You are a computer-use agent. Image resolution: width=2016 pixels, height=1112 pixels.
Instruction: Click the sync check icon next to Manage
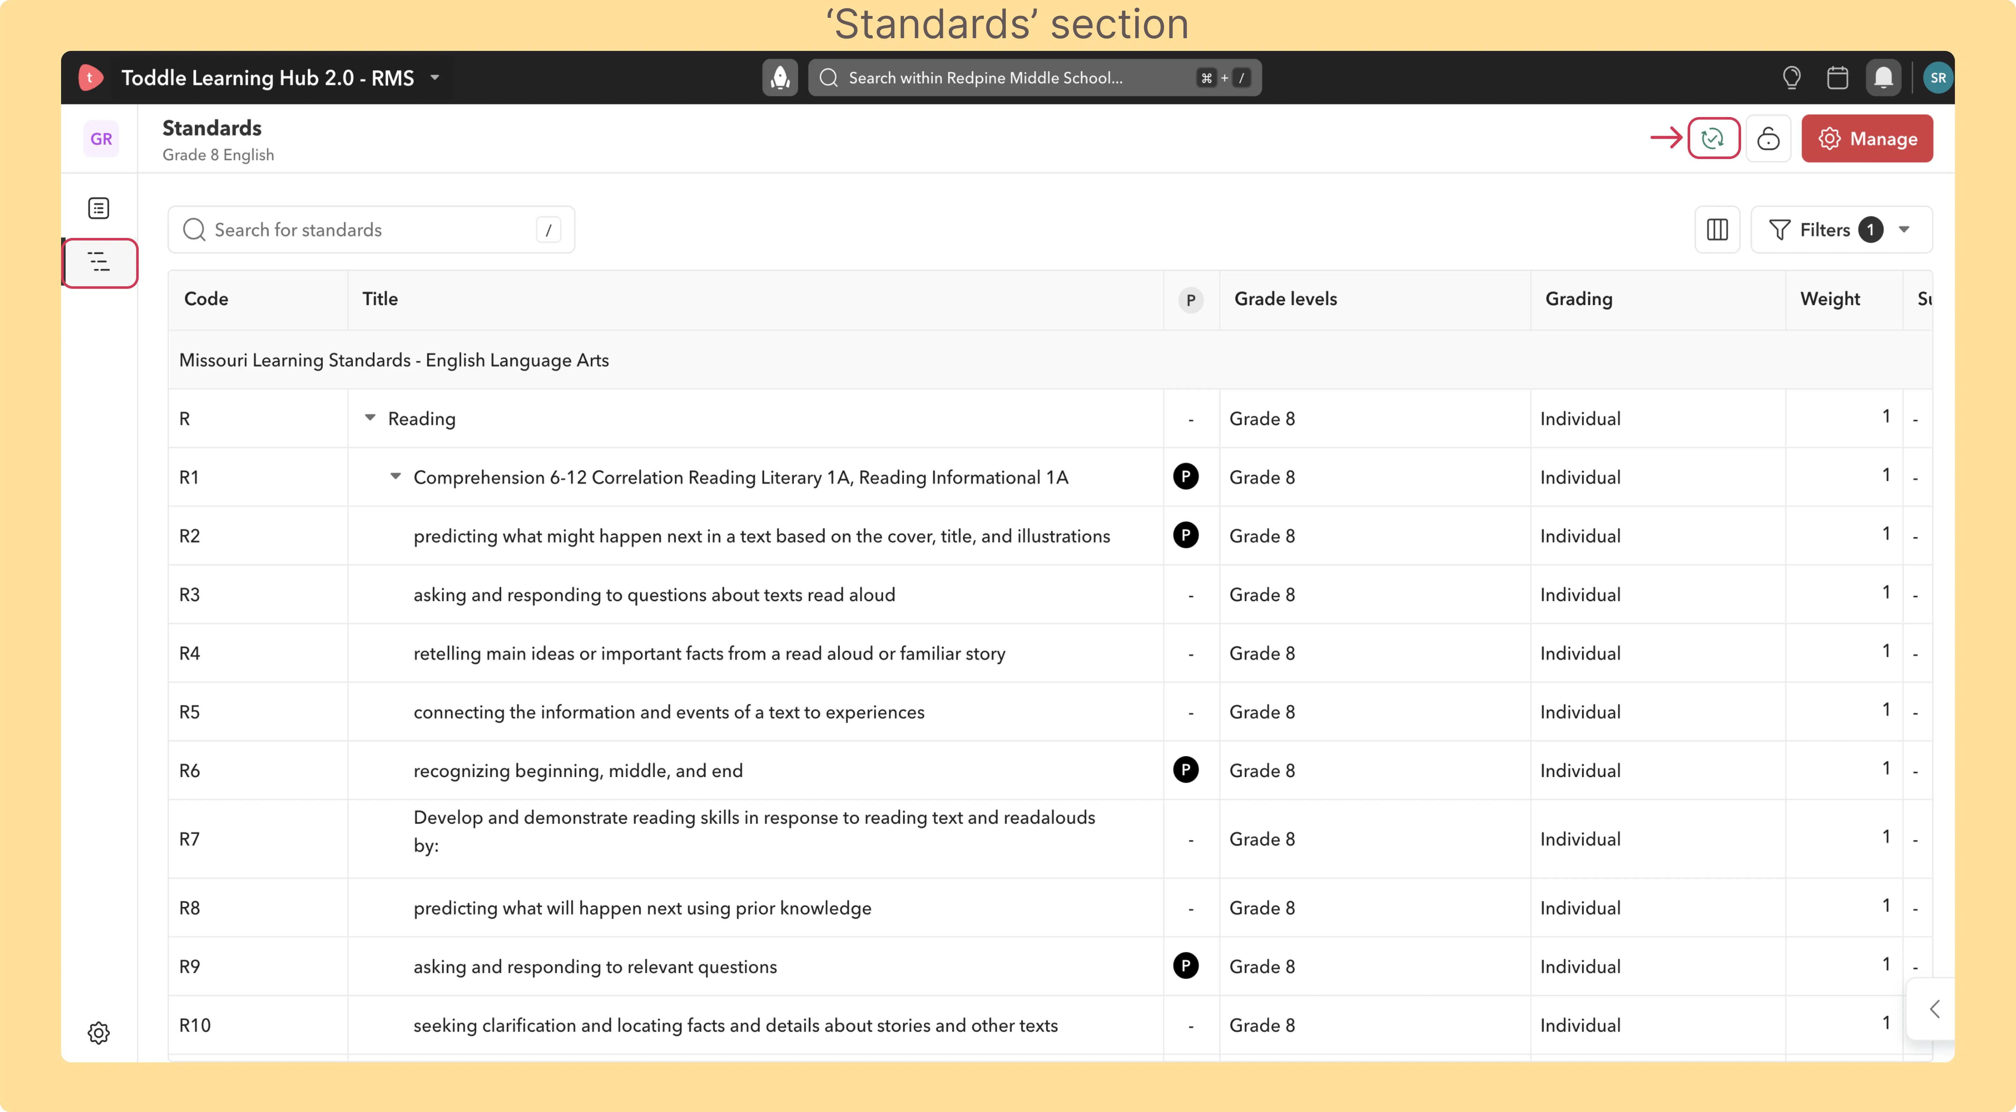(1713, 138)
